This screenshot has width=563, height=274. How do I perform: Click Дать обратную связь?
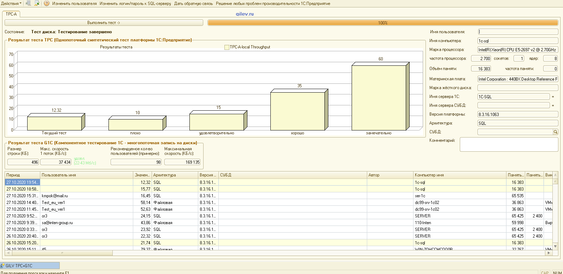[x=193, y=4]
